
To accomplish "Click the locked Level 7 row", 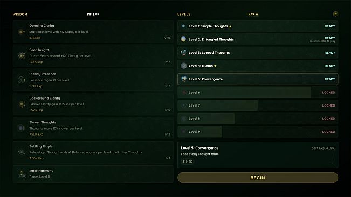I will [x=258, y=105].
